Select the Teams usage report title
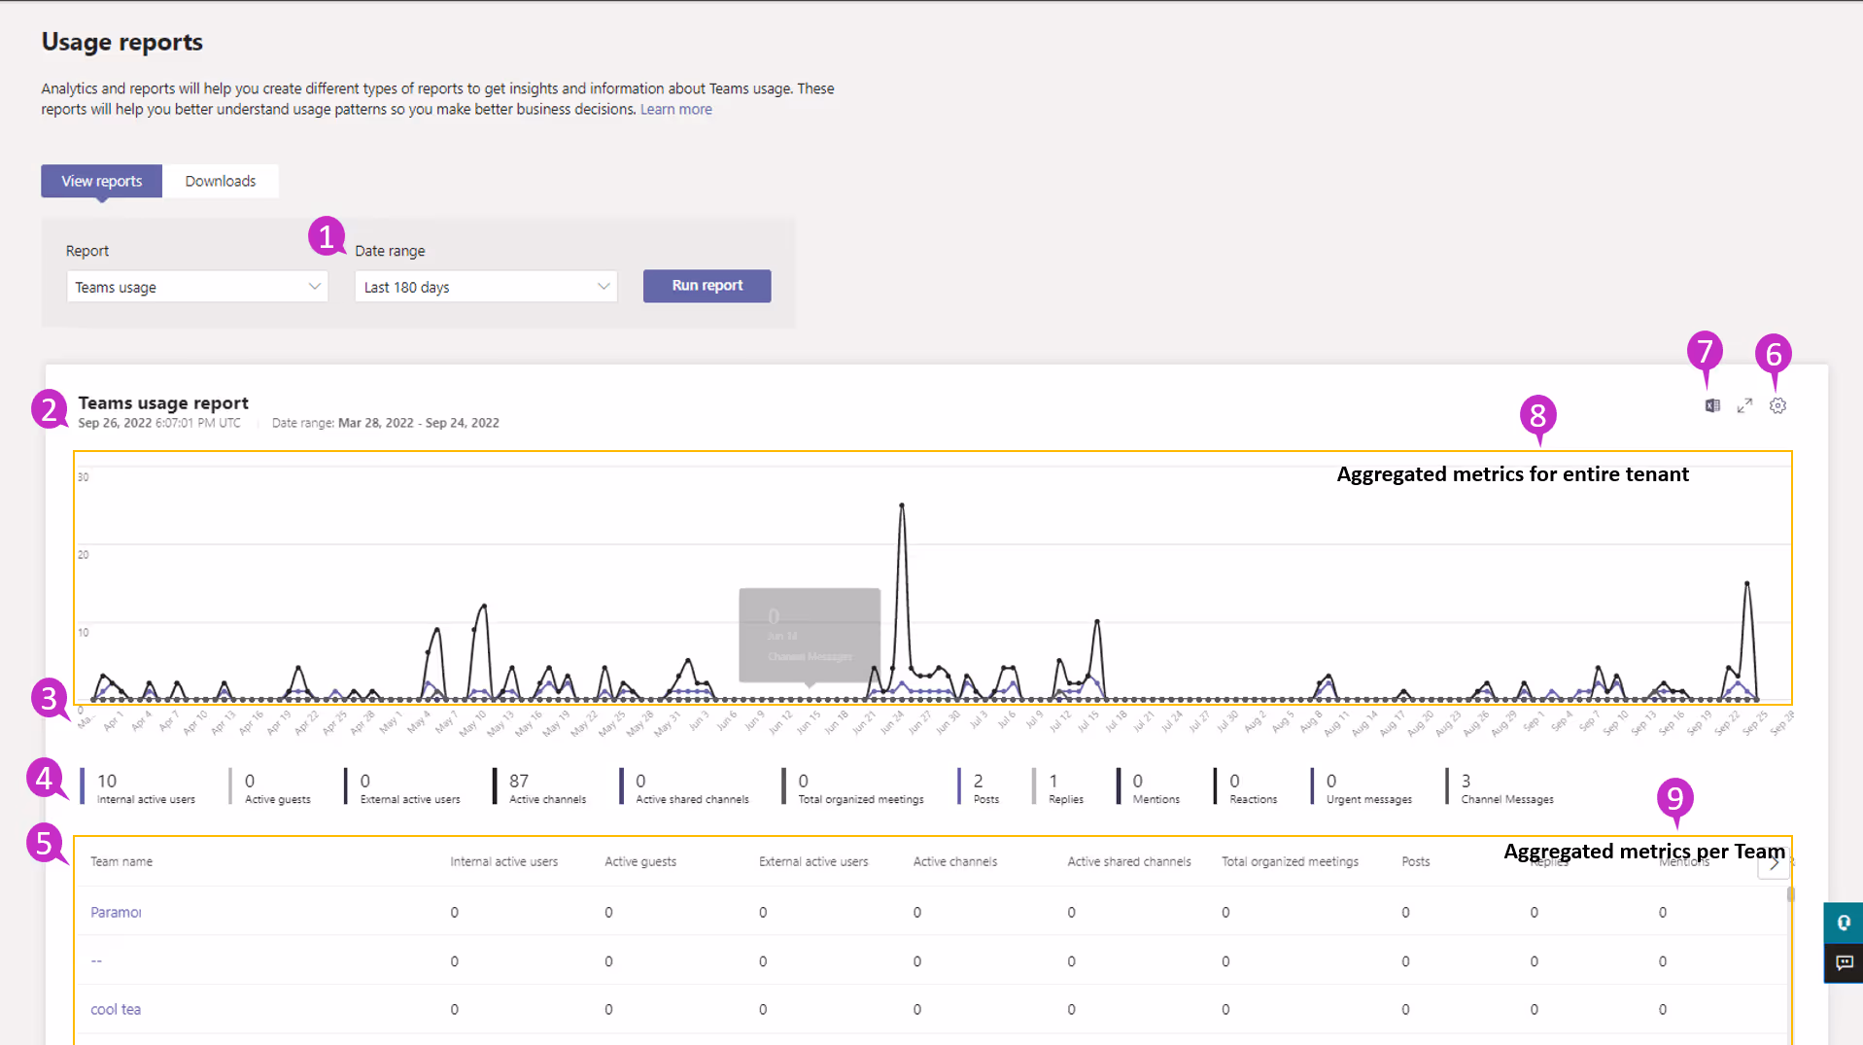 pos(163,402)
